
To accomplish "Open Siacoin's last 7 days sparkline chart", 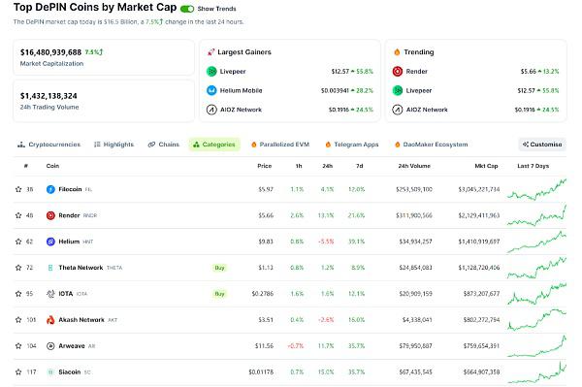I will pyautogui.click(x=536, y=371).
